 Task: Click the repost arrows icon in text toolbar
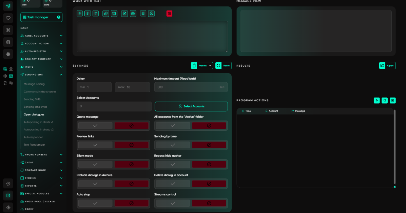pos(114,14)
